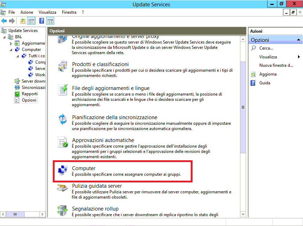
Task: Toggle the console tree pane toolbar icon
Action: [31, 21]
